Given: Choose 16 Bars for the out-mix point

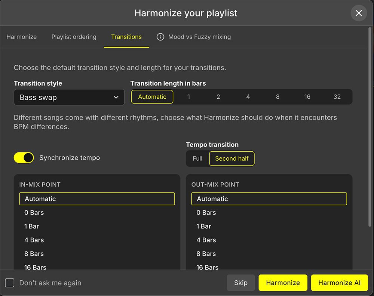Looking at the screenshot, I should coord(207,267).
